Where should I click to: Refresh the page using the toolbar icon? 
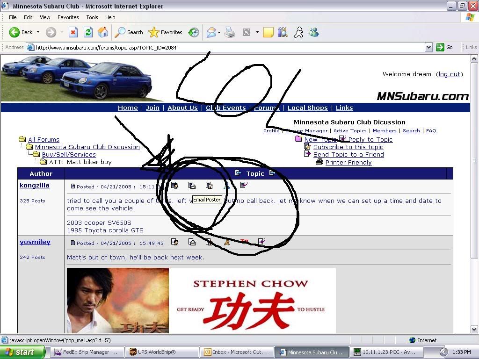pyautogui.click(x=88, y=32)
